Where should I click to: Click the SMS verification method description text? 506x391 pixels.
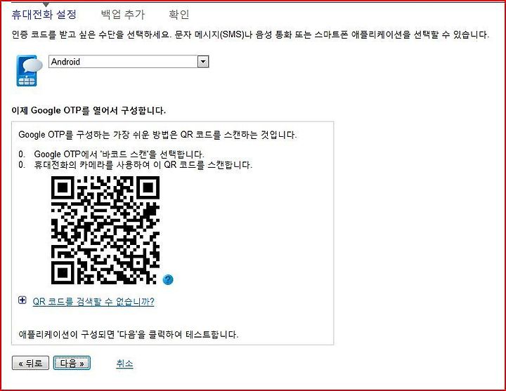(x=250, y=34)
